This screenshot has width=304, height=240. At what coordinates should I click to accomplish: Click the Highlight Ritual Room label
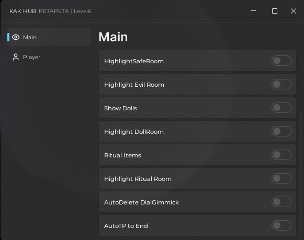(138, 179)
